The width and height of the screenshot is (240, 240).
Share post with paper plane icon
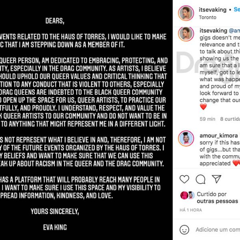(216, 179)
